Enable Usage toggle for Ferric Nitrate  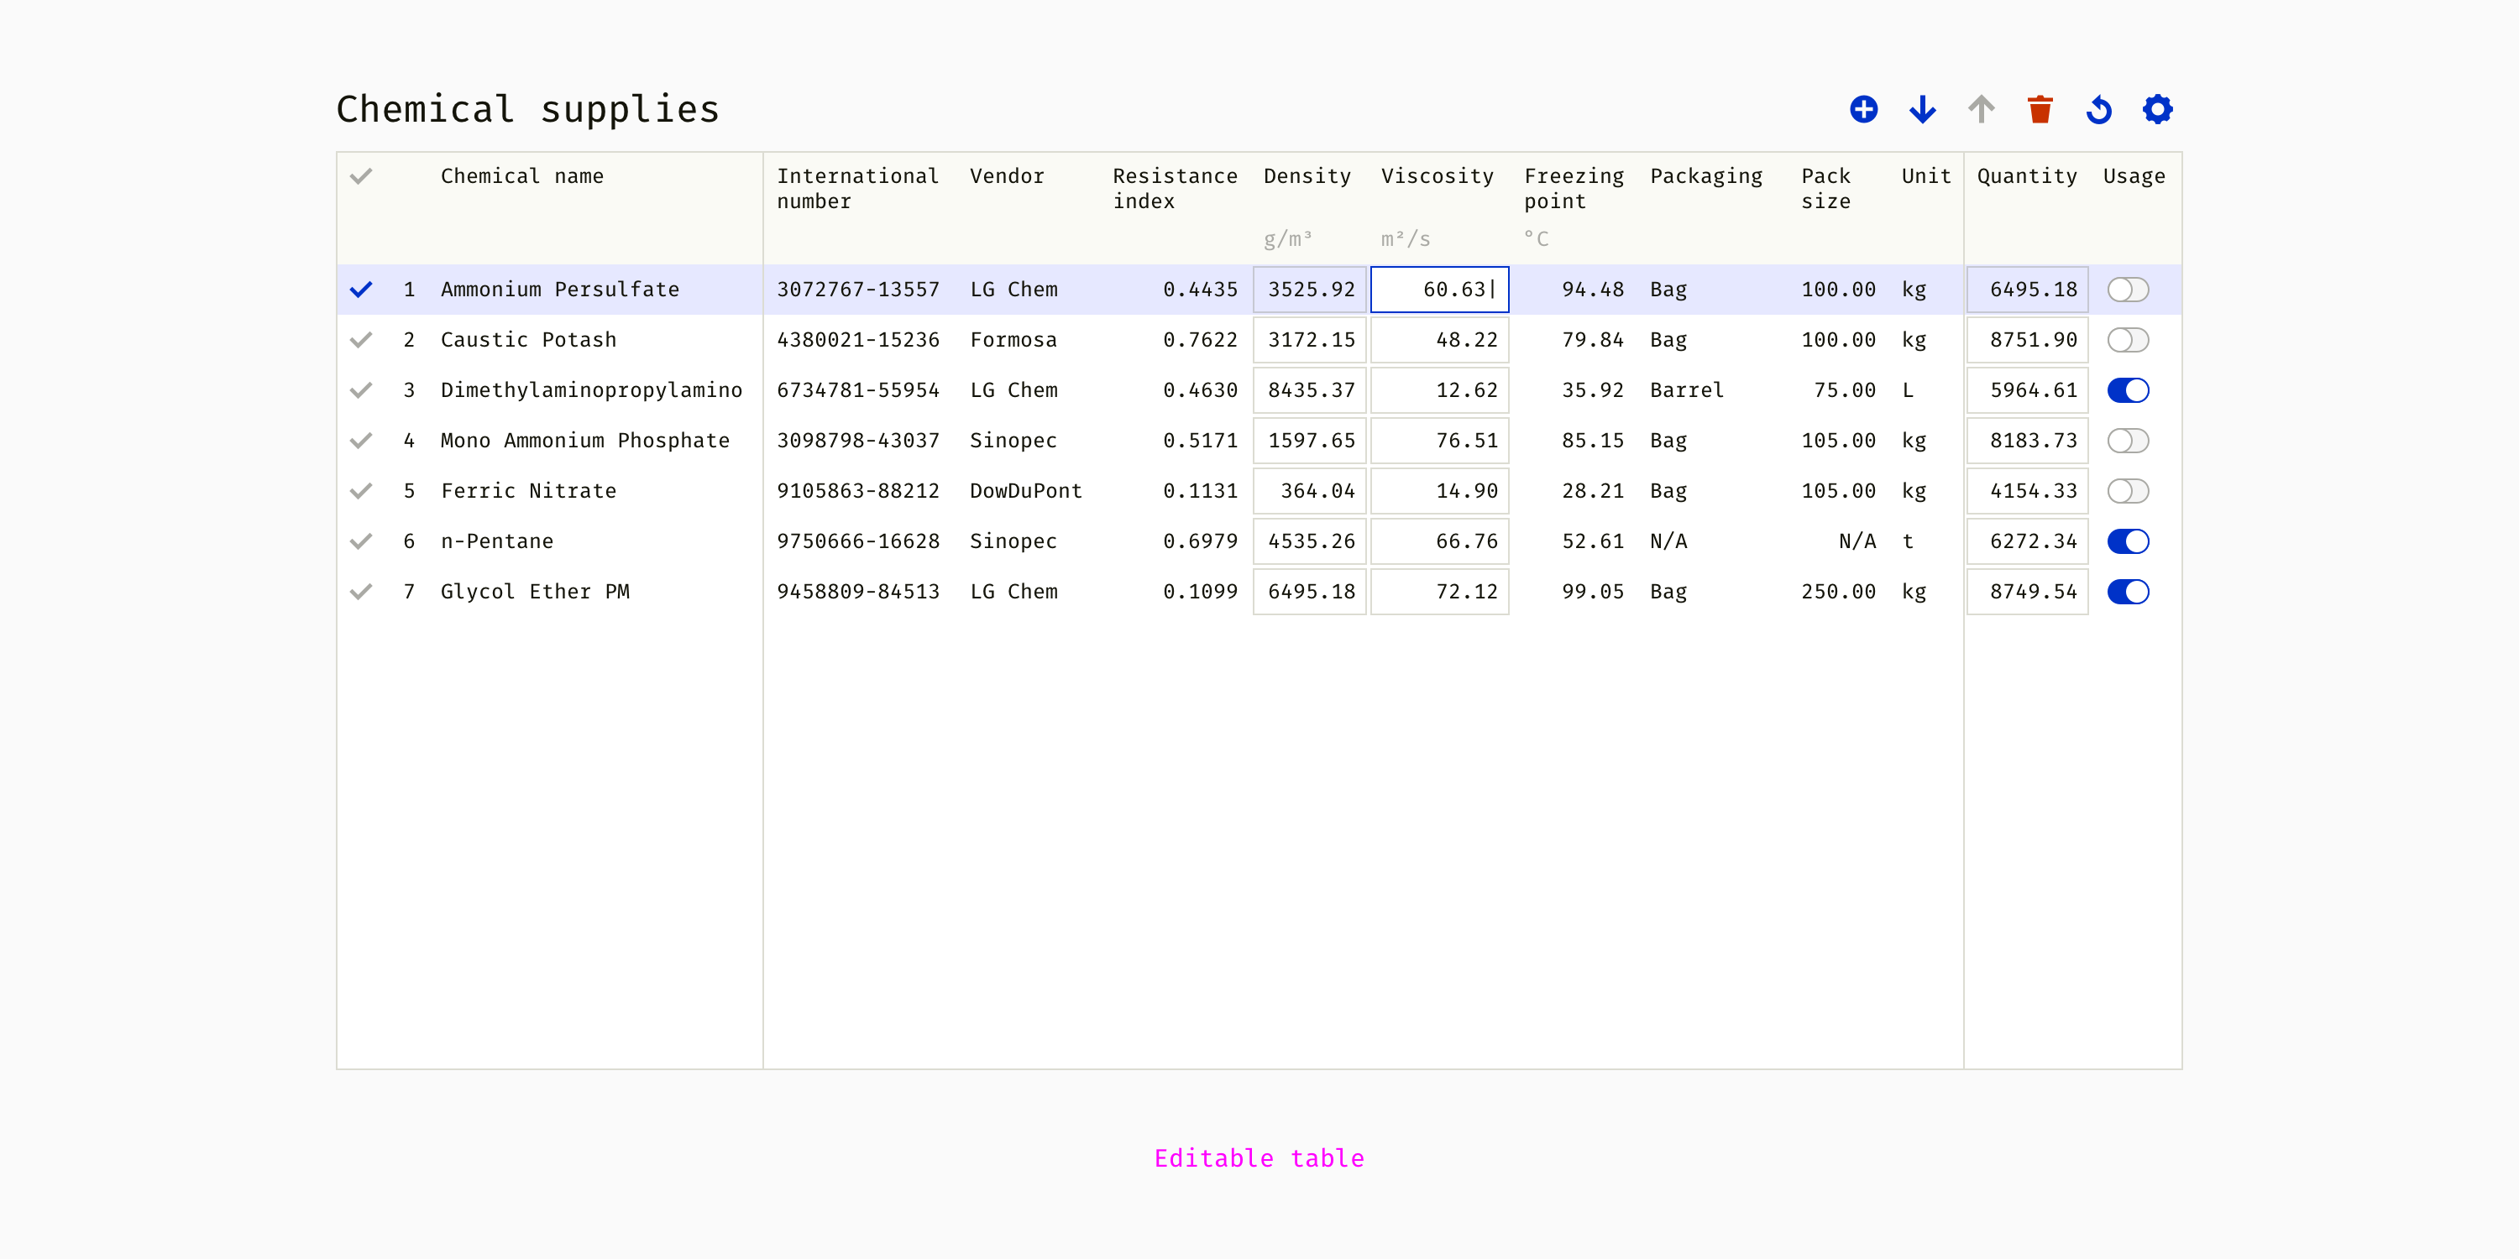point(2128,491)
